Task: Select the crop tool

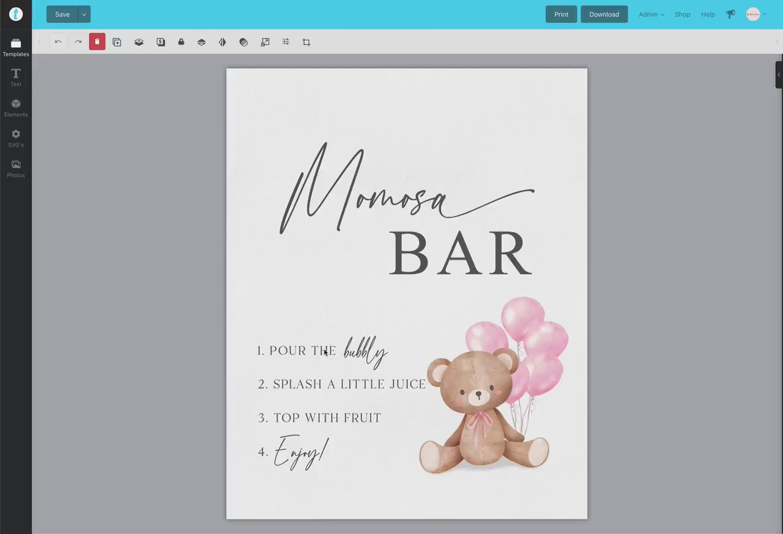Action: click(306, 42)
